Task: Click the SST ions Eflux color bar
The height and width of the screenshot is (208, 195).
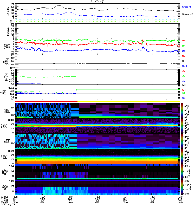Action: point(182,110)
